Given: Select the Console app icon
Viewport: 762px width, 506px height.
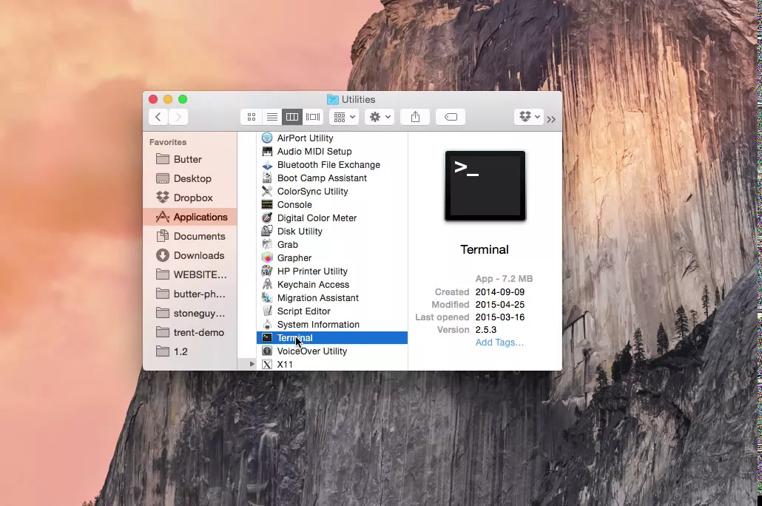Looking at the screenshot, I should (x=267, y=205).
